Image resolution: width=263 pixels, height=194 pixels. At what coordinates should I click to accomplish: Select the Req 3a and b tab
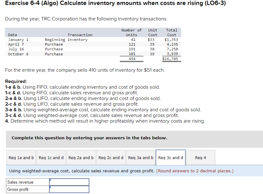point(141,158)
